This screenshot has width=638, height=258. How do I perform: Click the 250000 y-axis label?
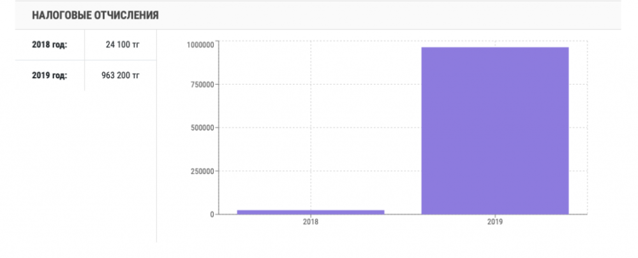pyautogui.click(x=202, y=171)
